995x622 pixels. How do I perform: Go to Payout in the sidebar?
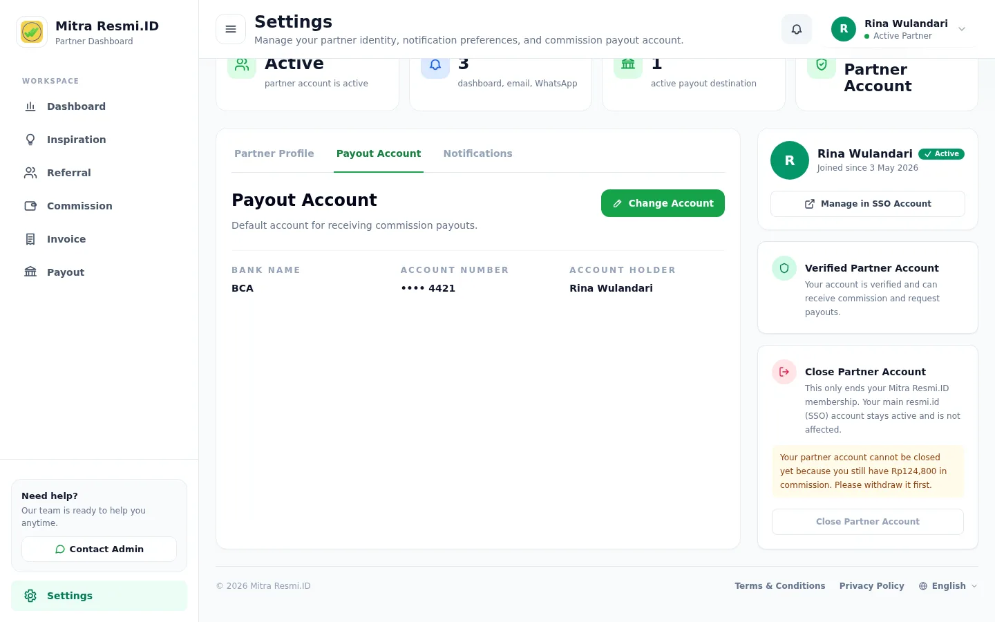click(x=99, y=272)
